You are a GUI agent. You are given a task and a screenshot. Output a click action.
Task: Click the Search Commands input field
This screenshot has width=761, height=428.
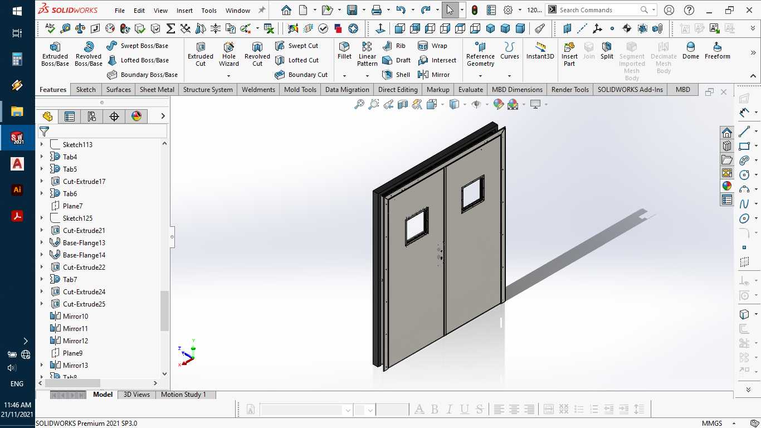point(599,10)
